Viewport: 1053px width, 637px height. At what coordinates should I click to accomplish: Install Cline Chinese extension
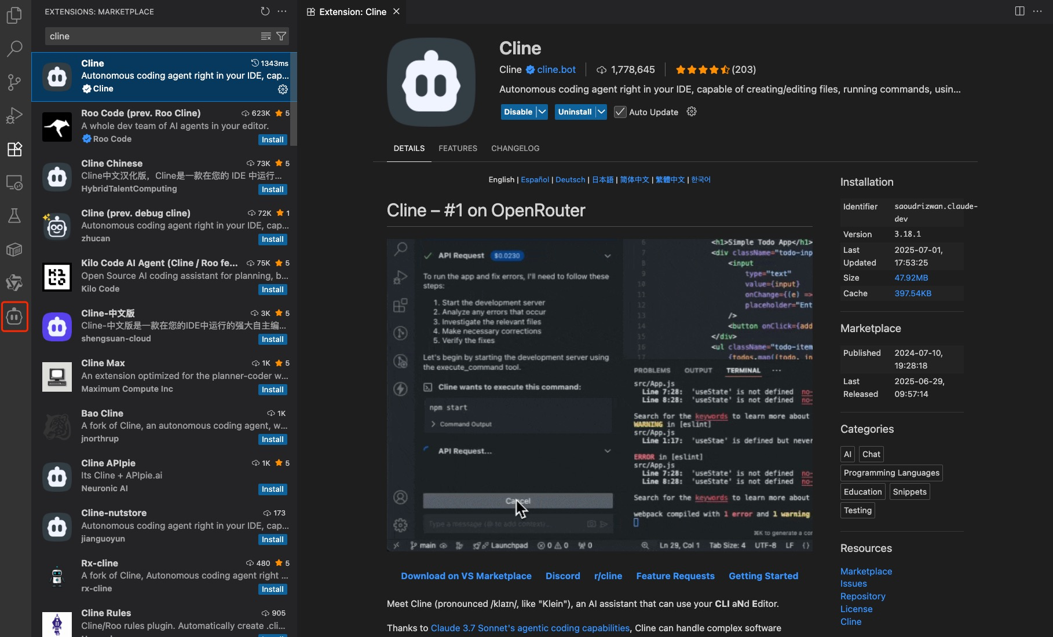click(272, 189)
